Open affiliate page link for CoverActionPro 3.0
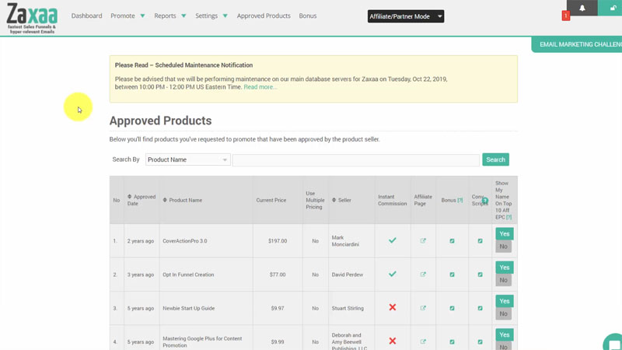The width and height of the screenshot is (622, 350). tap(423, 241)
